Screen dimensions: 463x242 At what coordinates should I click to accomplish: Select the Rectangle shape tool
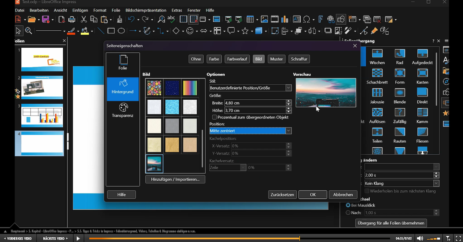coord(111,31)
